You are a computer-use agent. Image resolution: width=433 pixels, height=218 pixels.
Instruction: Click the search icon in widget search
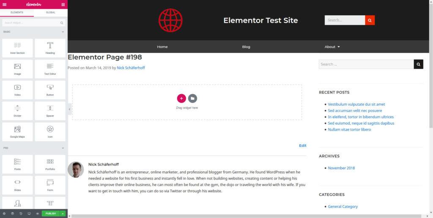click(x=62, y=23)
